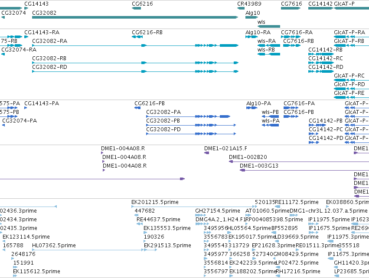This screenshot has width=369, height=278.
Task: Select the wls gene bar
Action: click(x=269, y=26)
